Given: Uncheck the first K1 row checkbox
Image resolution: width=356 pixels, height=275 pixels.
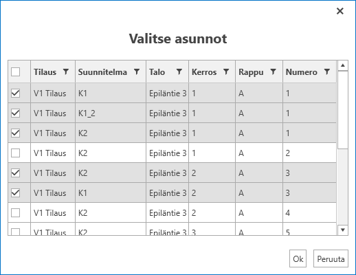Looking at the screenshot, I should 16,93.
